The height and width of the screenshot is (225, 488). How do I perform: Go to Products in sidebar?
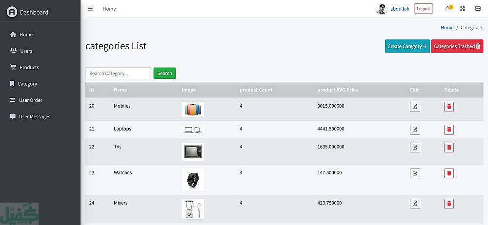click(x=29, y=67)
